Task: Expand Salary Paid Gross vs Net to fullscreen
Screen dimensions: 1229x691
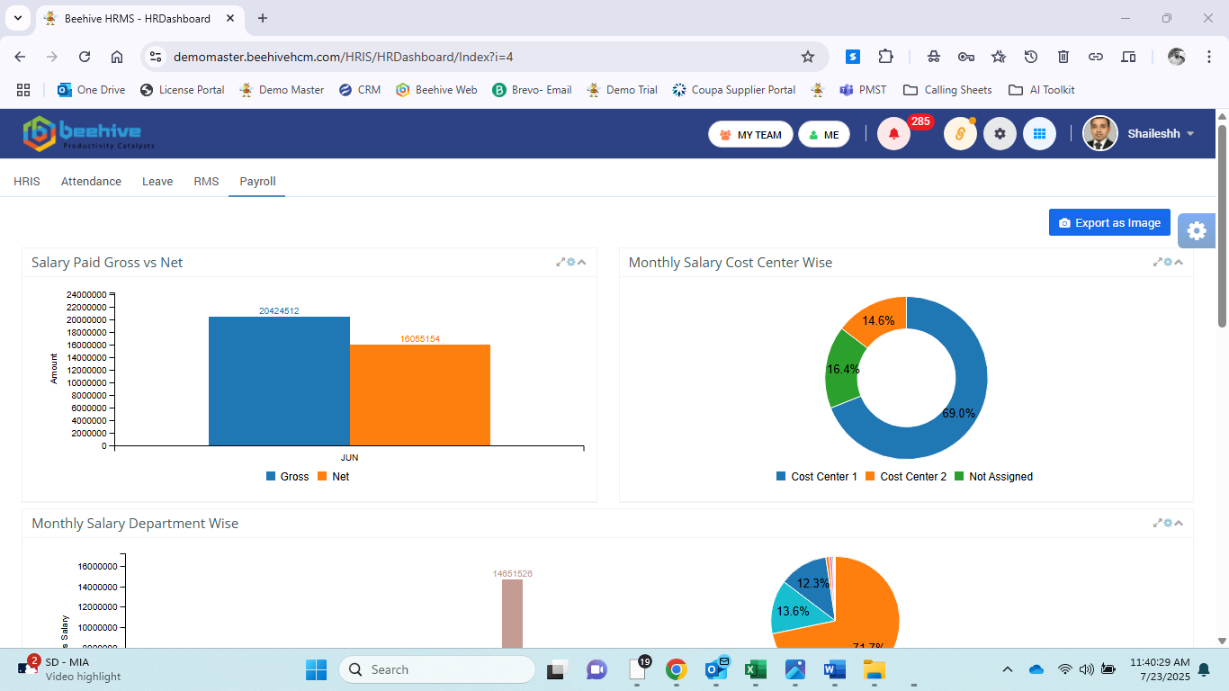Action: click(560, 262)
